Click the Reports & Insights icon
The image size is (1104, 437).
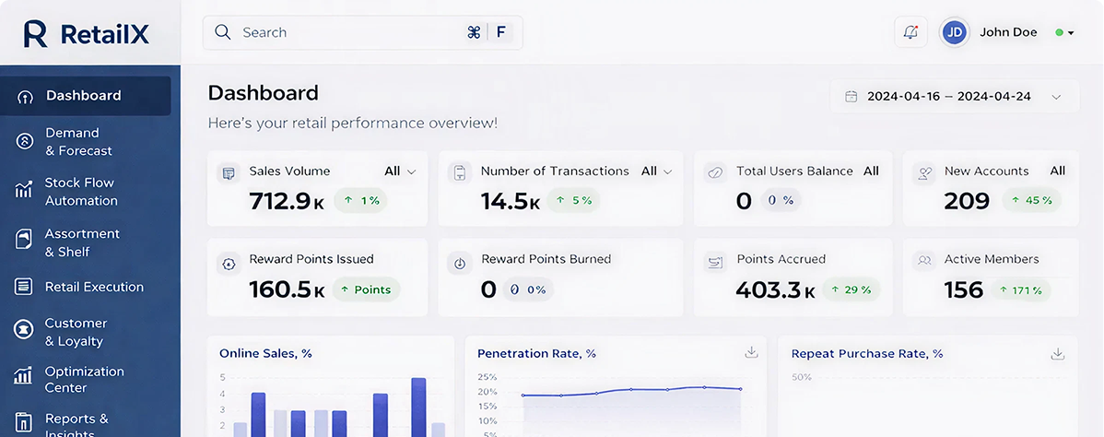coord(24,422)
